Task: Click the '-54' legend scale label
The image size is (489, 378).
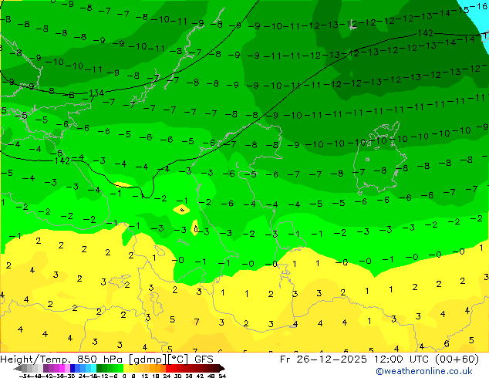Action: [x=25, y=376]
